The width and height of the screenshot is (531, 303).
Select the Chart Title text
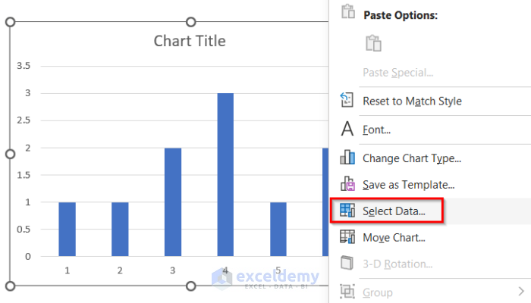pyautogui.click(x=190, y=41)
